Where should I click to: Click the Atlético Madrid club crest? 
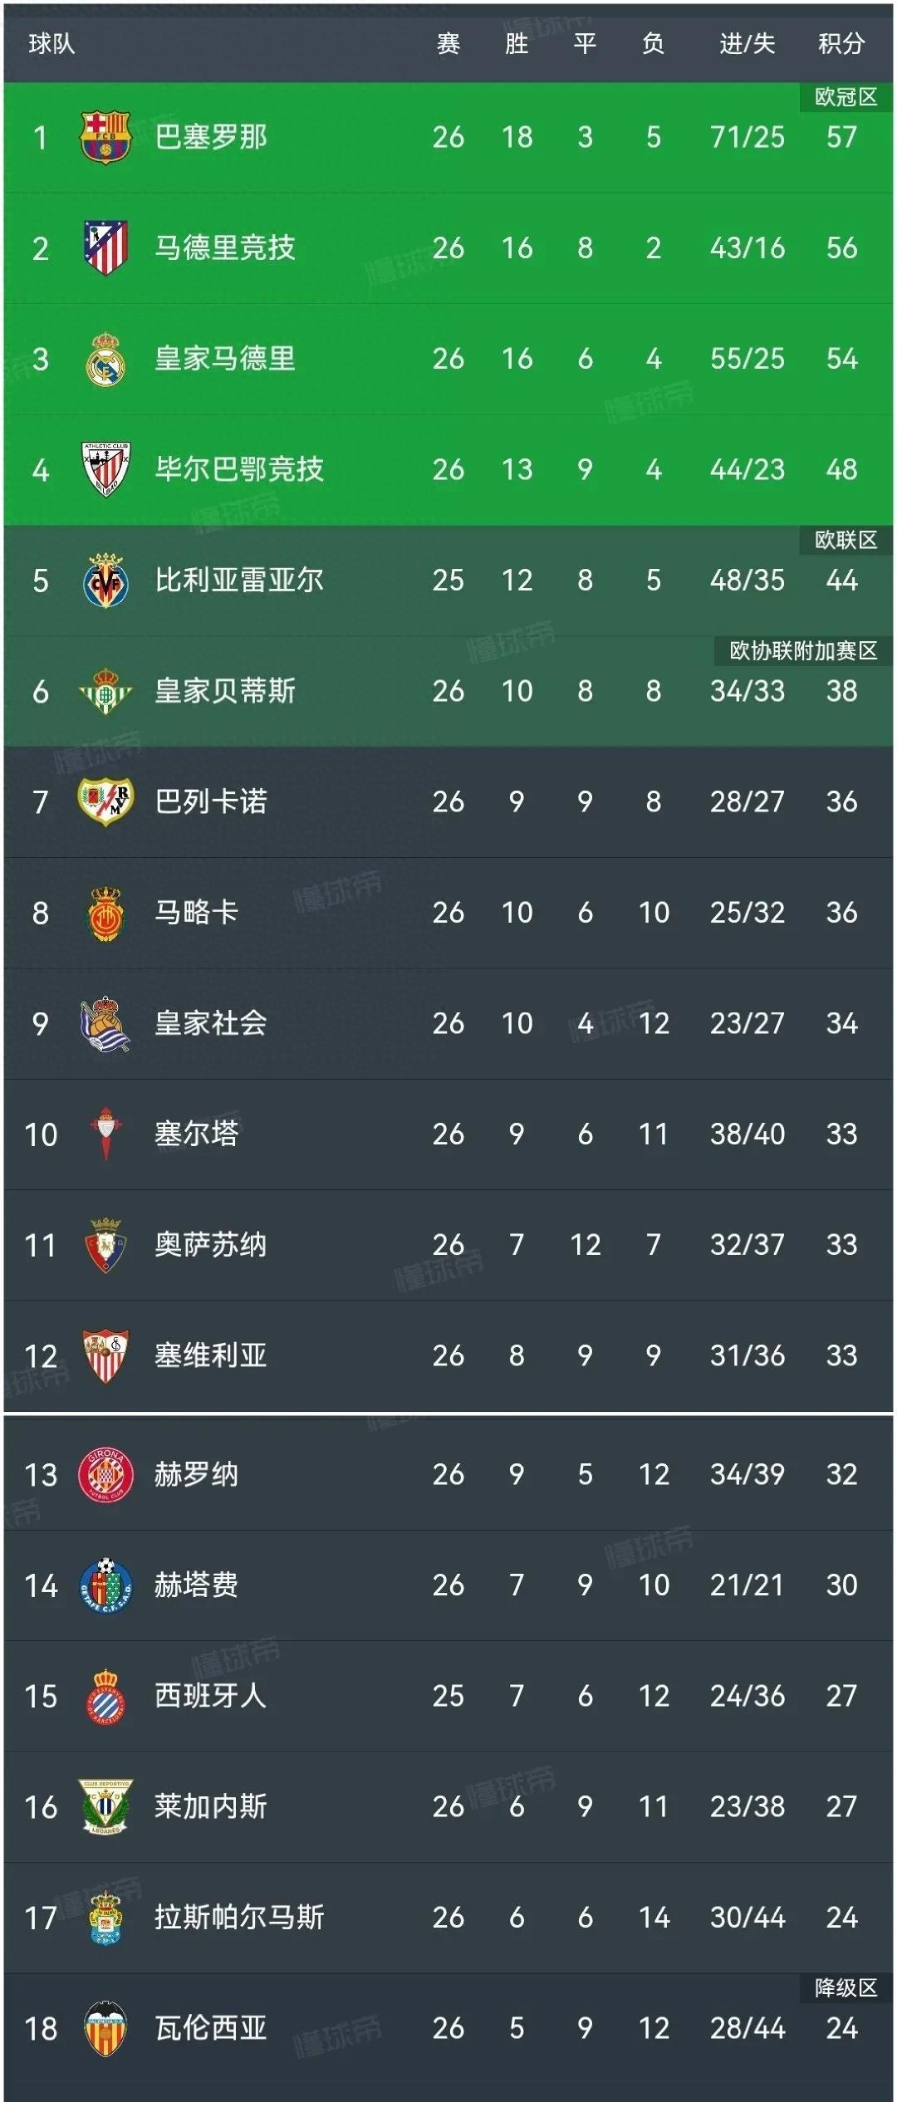pos(105,247)
